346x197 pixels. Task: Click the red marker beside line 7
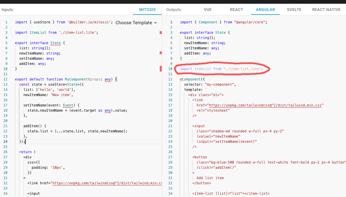[x=161, y=53]
